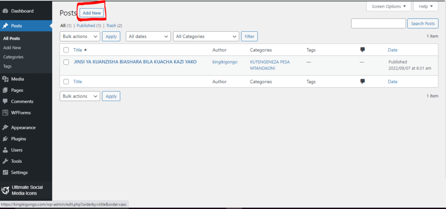Open the Plugins menu item
Viewport: 446px width, 209px height.
click(26, 139)
